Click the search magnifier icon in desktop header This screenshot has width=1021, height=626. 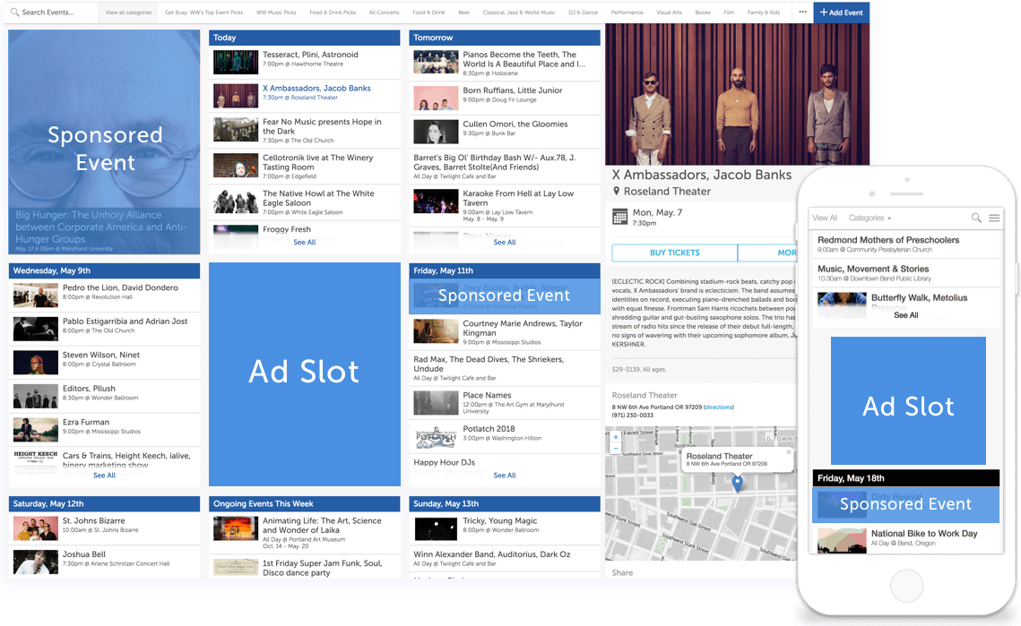click(x=14, y=13)
